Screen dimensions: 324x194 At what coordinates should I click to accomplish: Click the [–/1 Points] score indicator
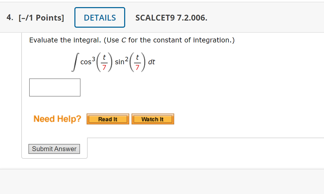tap(41, 18)
